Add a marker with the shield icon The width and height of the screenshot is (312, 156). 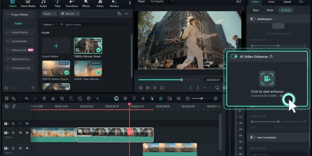click(134, 98)
